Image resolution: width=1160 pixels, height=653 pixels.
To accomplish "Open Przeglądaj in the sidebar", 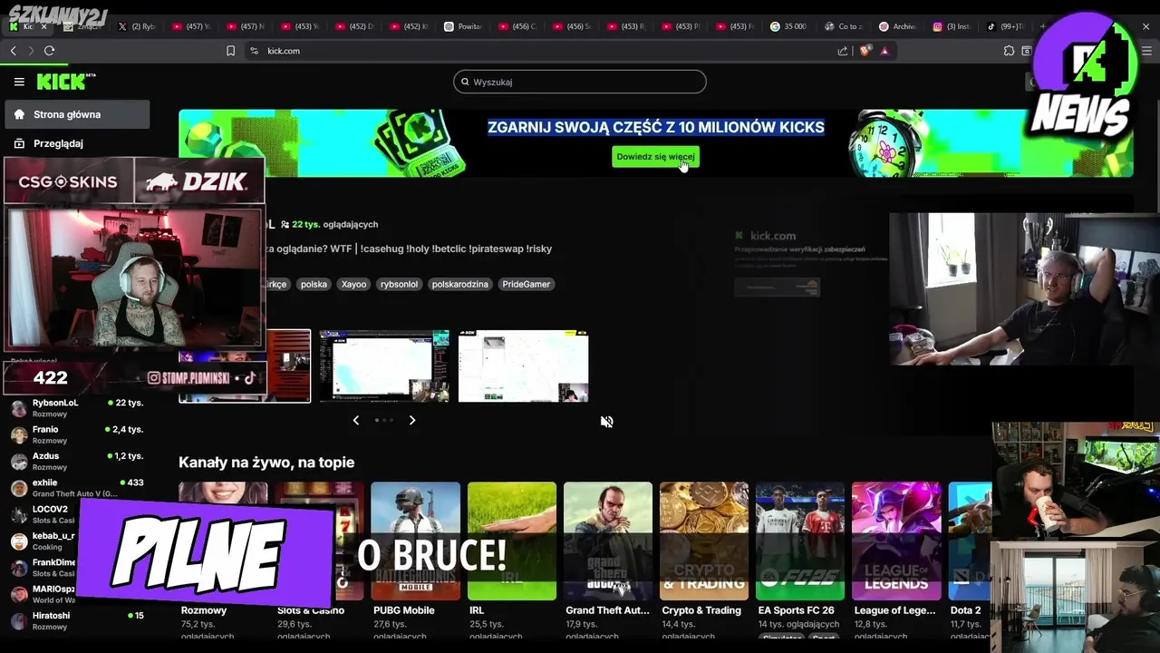I will coord(77,143).
